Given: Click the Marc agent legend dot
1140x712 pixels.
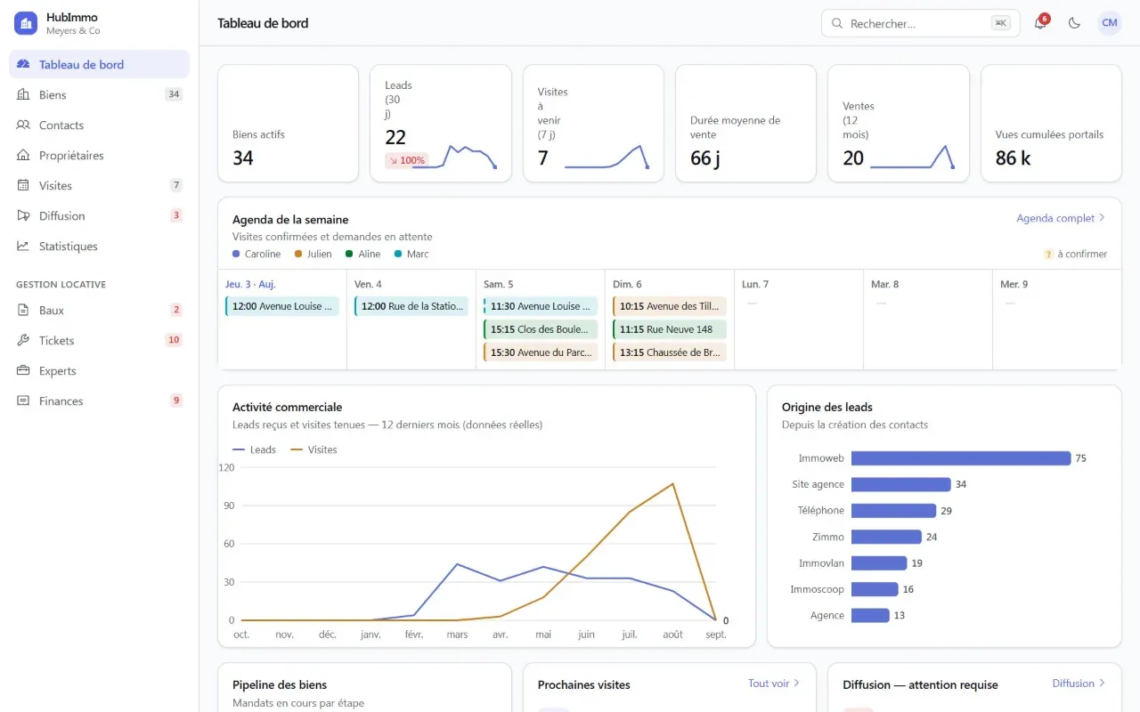Looking at the screenshot, I should point(398,254).
